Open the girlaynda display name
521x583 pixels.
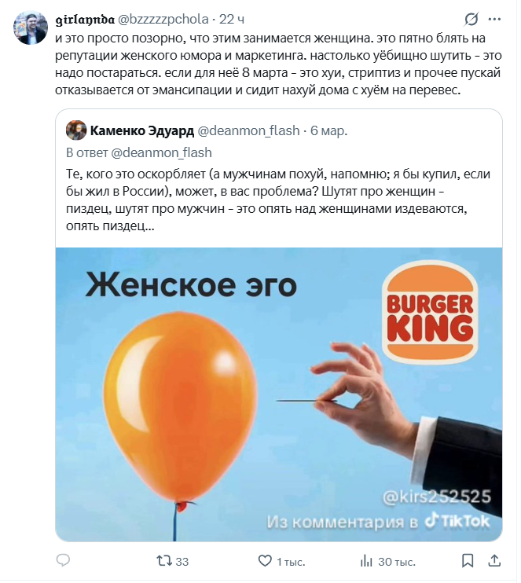(85, 20)
